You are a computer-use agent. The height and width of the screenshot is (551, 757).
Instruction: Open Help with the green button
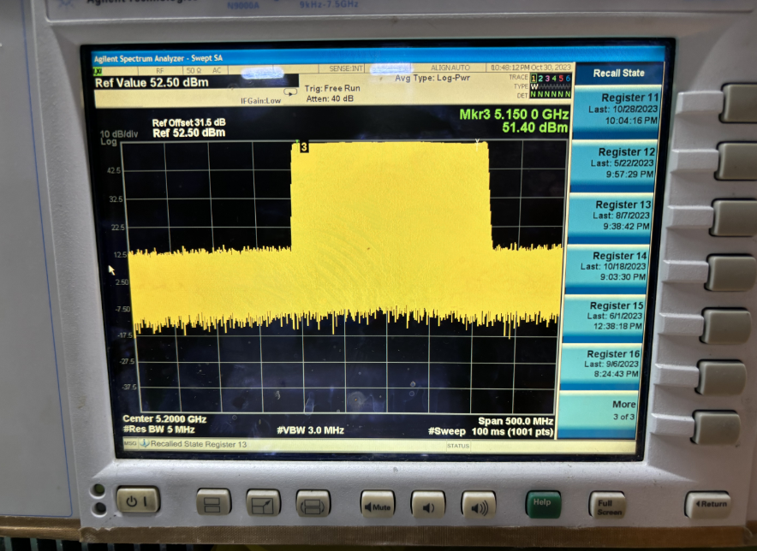(543, 504)
